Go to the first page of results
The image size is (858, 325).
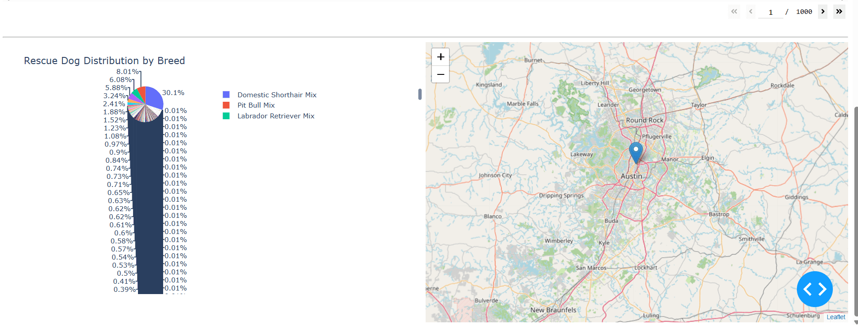734,12
